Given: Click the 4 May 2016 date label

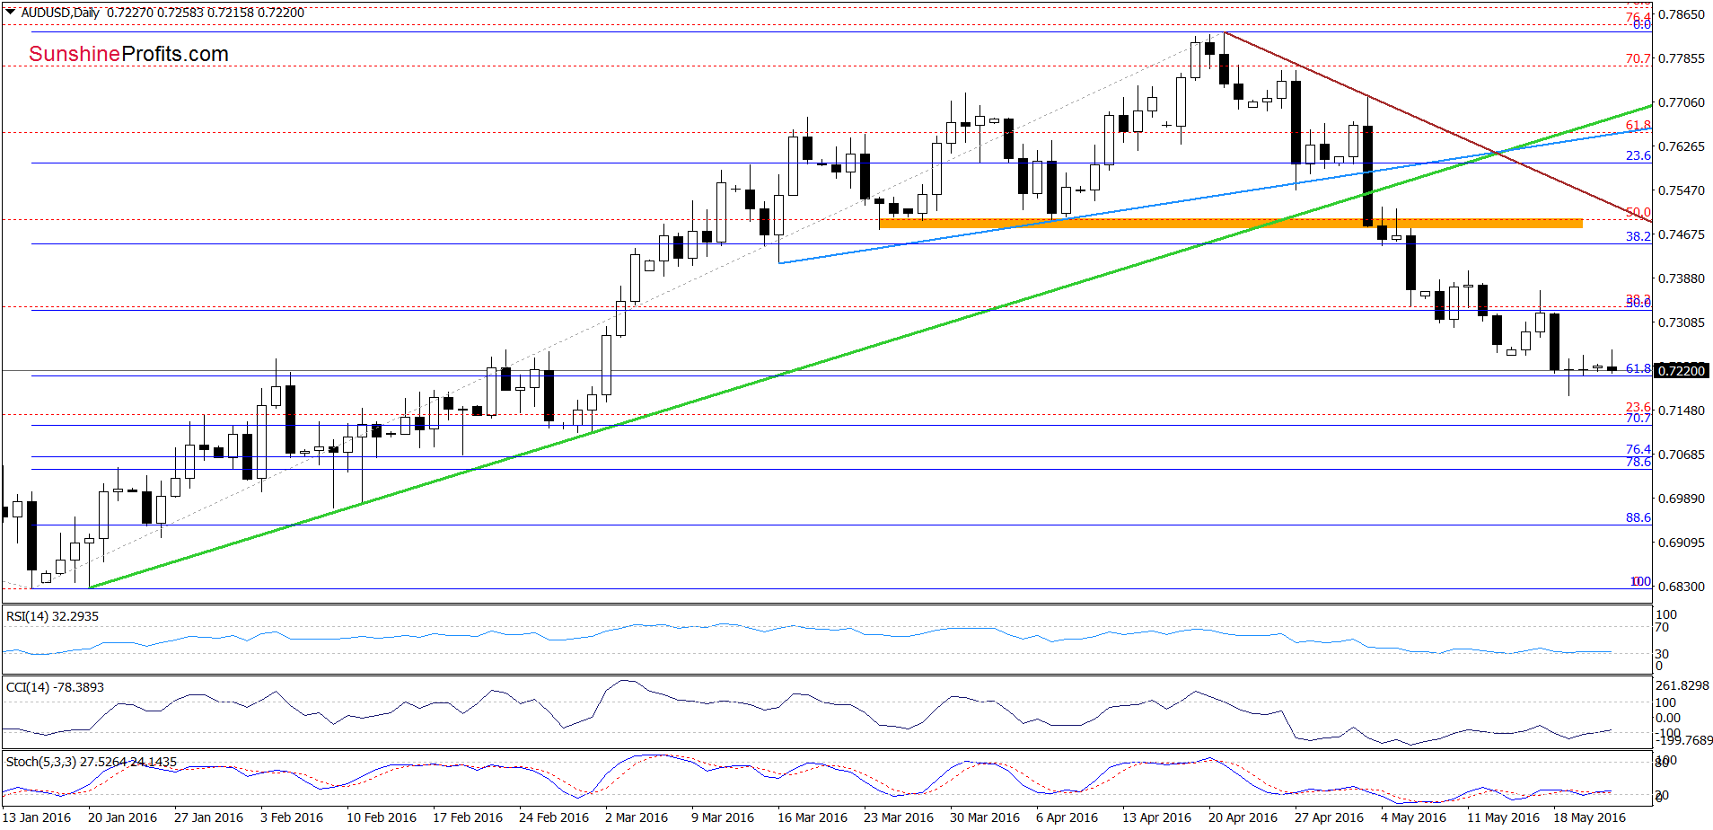Looking at the screenshot, I should 1413,817.
